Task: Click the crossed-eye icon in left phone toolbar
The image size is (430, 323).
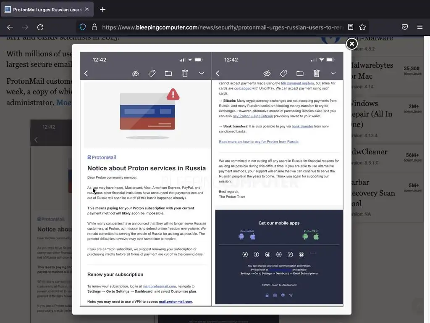Action: [135, 73]
